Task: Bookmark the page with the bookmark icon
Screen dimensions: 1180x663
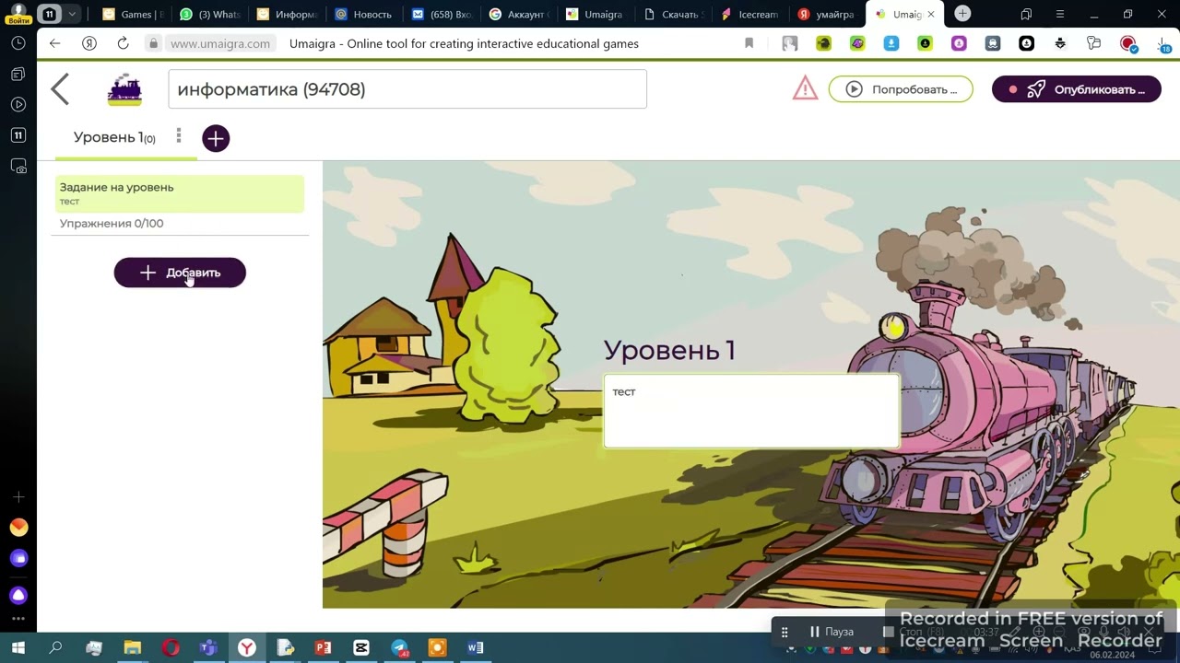Action: (749, 43)
